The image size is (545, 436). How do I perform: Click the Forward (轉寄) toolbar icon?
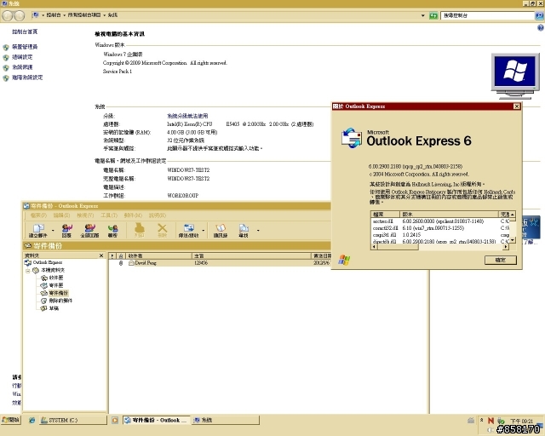tap(112, 230)
